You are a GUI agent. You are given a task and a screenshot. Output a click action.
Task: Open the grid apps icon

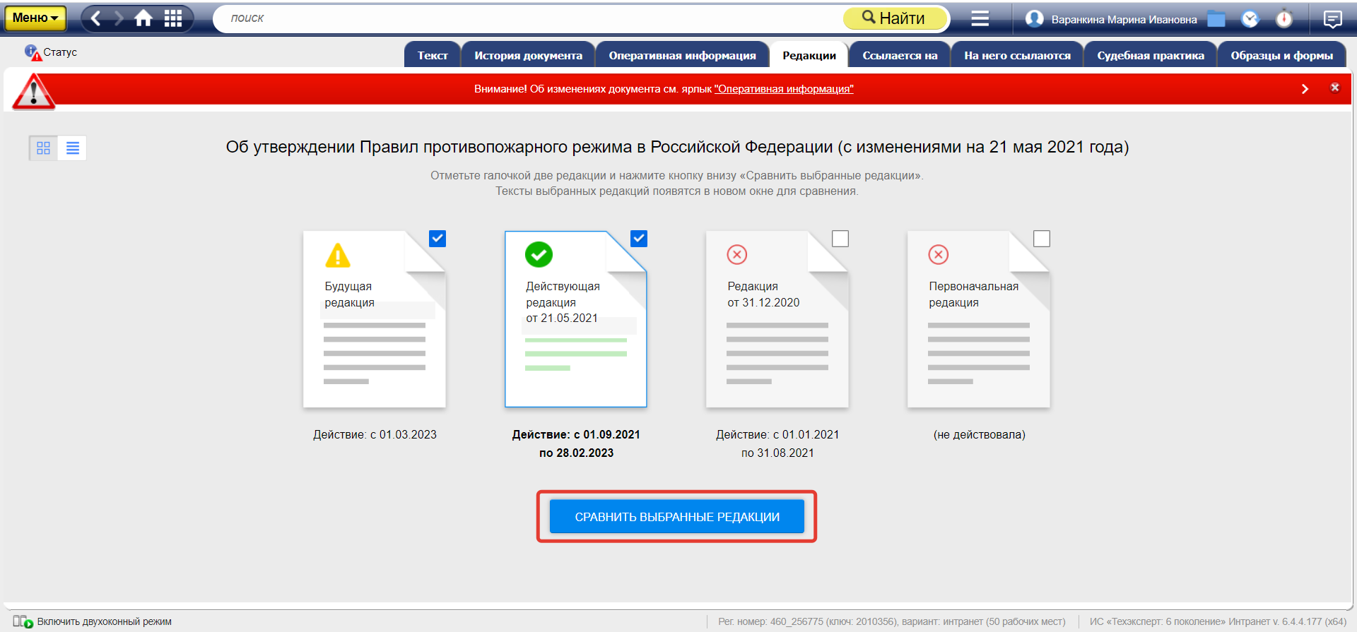[x=173, y=18]
